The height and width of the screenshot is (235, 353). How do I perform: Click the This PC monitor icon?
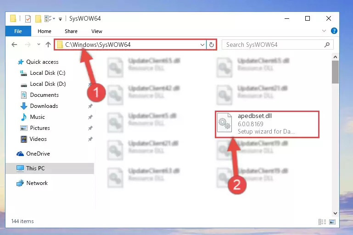tap(20, 168)
